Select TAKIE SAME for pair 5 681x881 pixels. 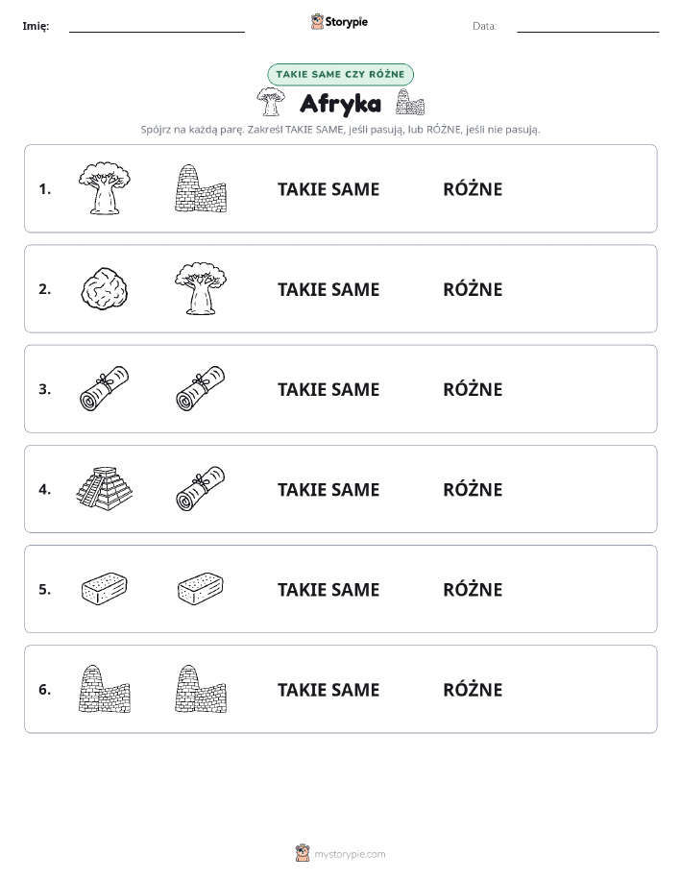click(x=328, y=589)
